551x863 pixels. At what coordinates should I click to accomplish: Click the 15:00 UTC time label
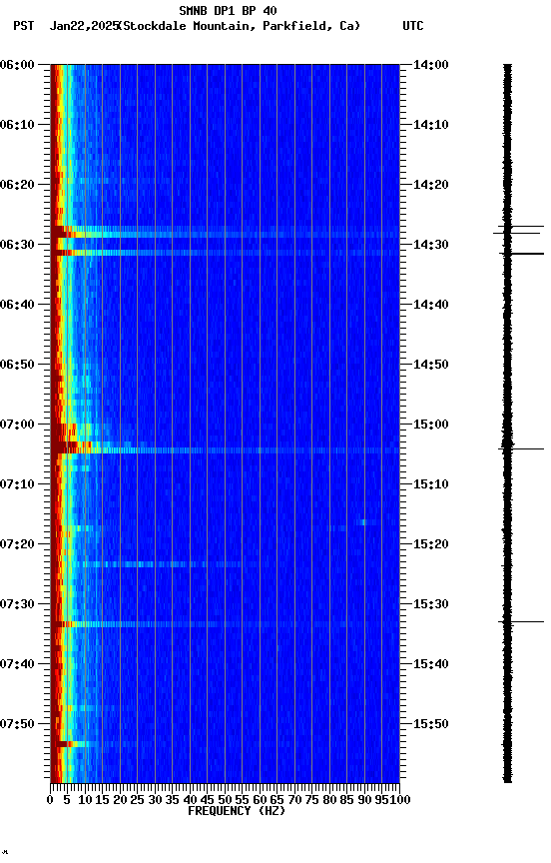(431, 425)
